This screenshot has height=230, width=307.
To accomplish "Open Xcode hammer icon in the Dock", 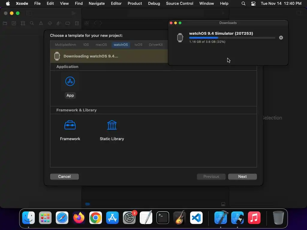I will click(x=221, y=217).
